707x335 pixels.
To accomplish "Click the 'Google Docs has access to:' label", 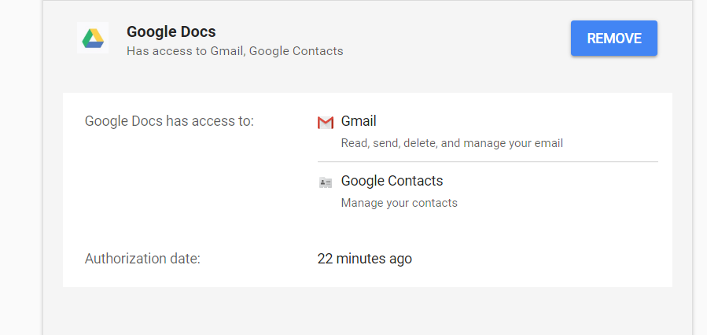I will pos(170,121).
